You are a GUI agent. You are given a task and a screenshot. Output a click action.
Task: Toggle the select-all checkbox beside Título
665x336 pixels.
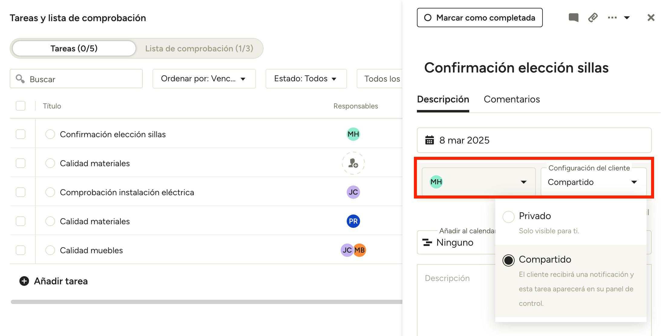click(21, 106)
